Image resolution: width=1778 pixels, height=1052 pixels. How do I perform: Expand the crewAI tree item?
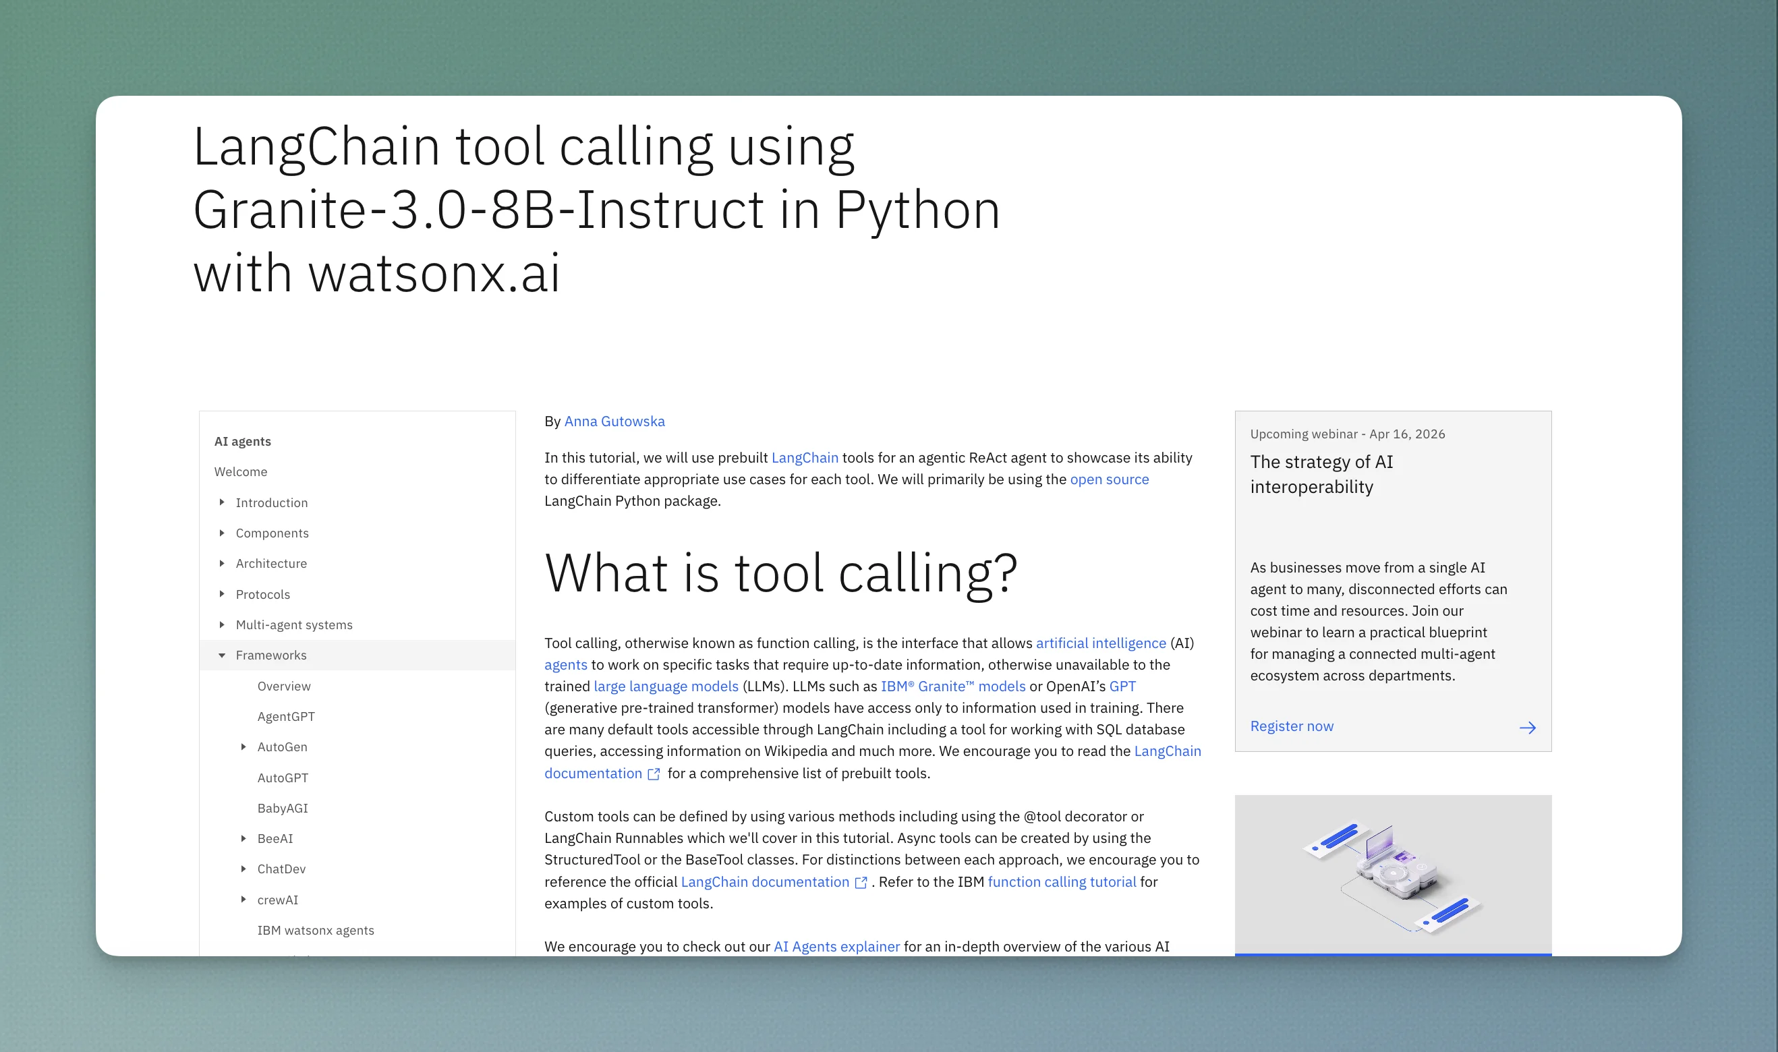tap(245, 899)
